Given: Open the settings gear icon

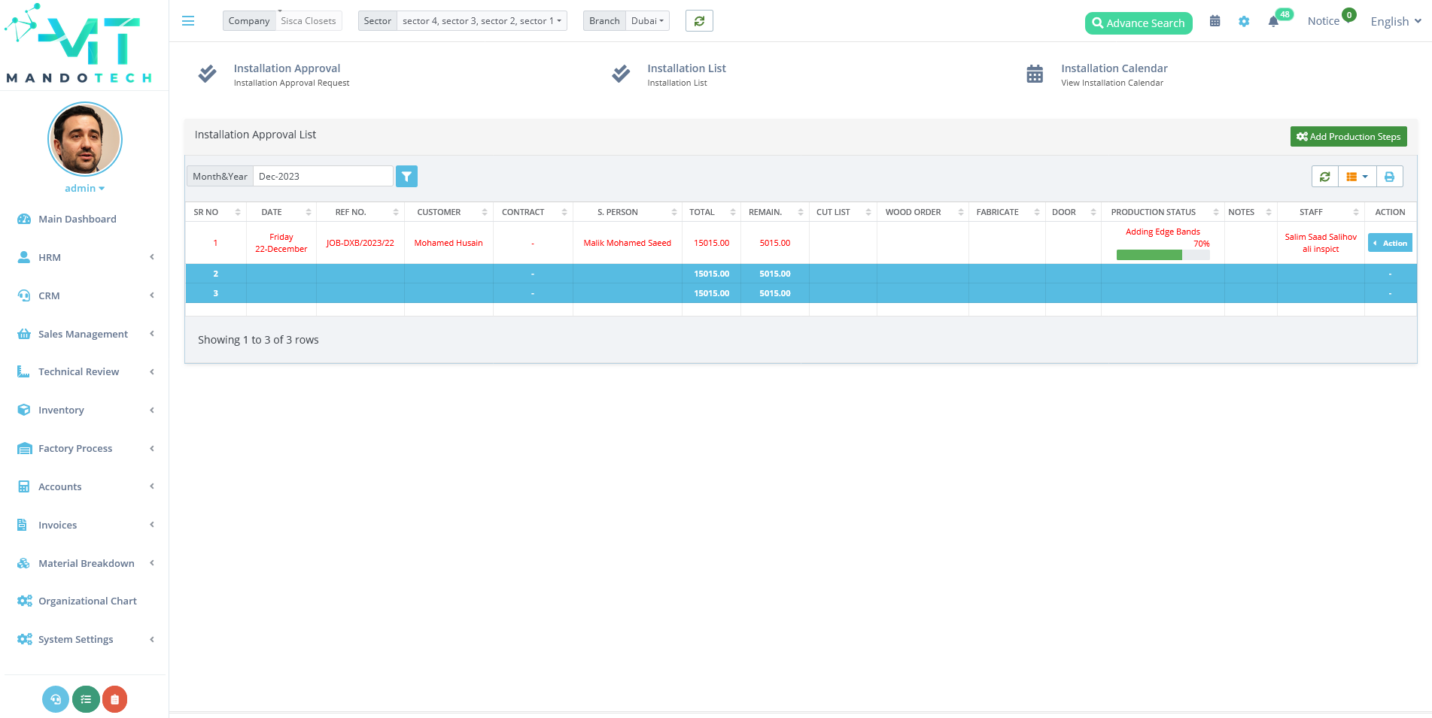Looking at the screenshot, I should tap(1244, 21).
